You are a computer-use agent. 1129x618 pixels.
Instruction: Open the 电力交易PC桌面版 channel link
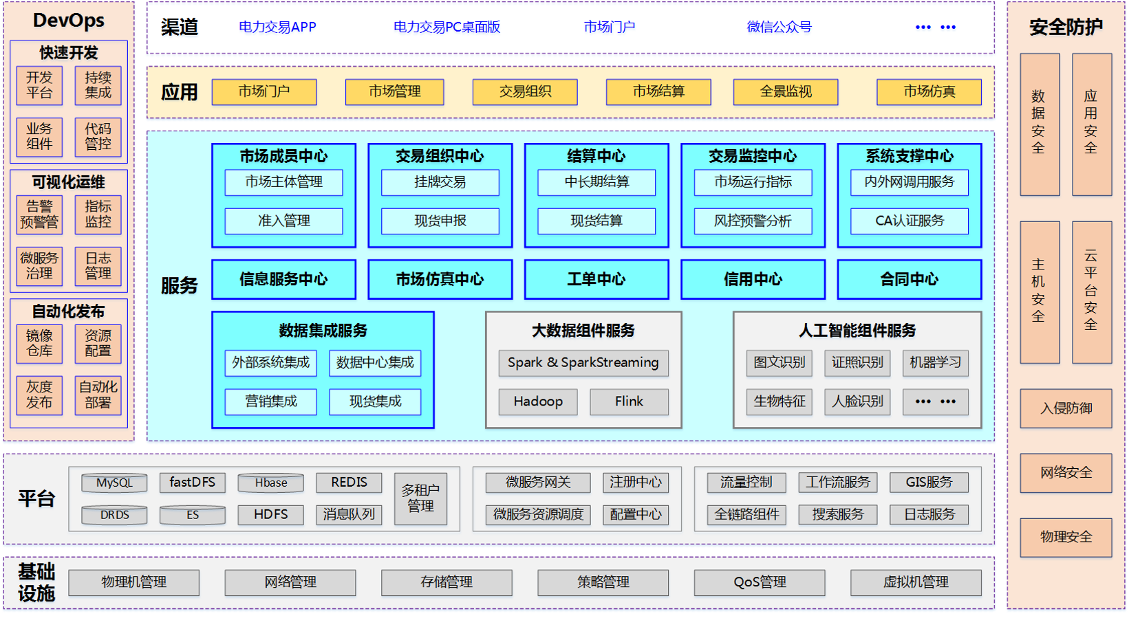click(x=447, y=27)
